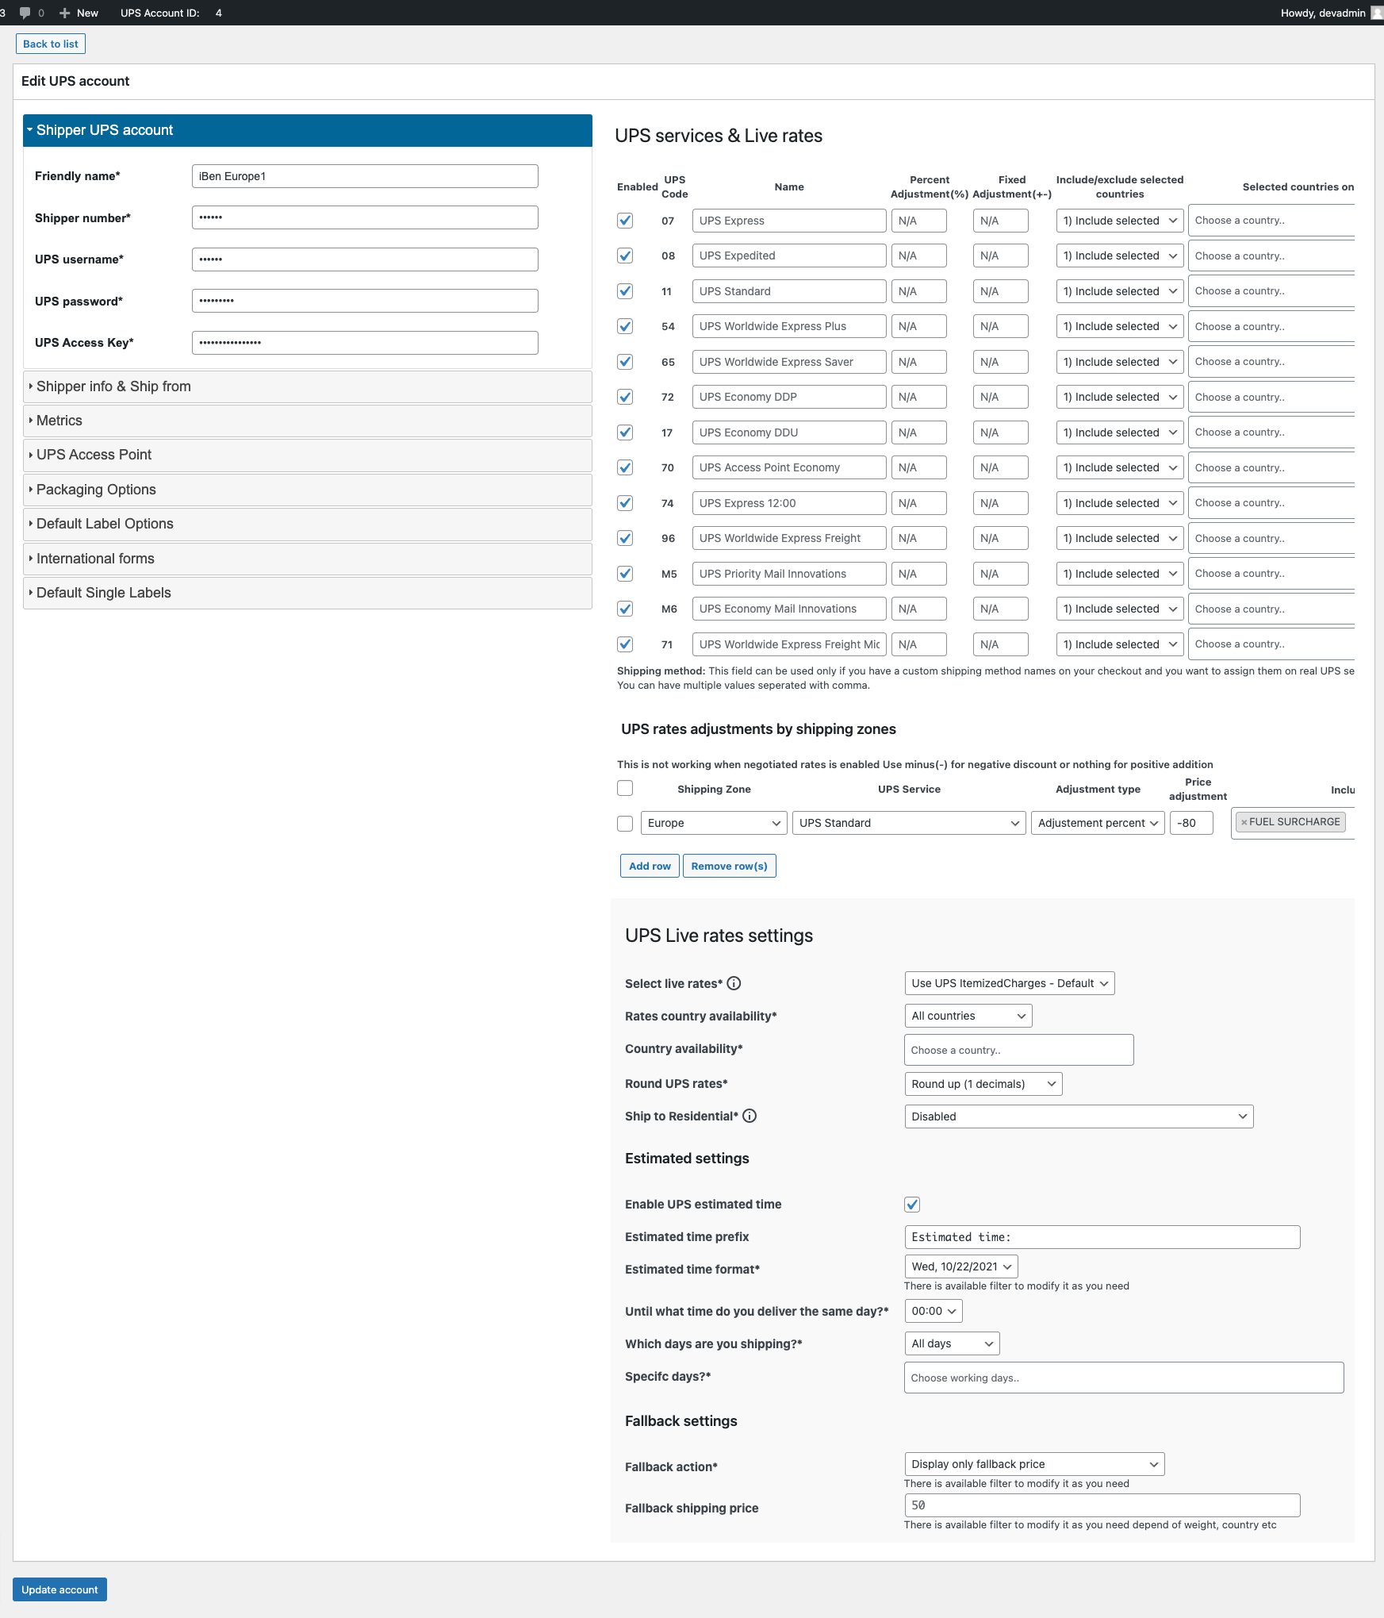Toggle Enable UPS estimated time checkbox

(x=912, y=1205)
